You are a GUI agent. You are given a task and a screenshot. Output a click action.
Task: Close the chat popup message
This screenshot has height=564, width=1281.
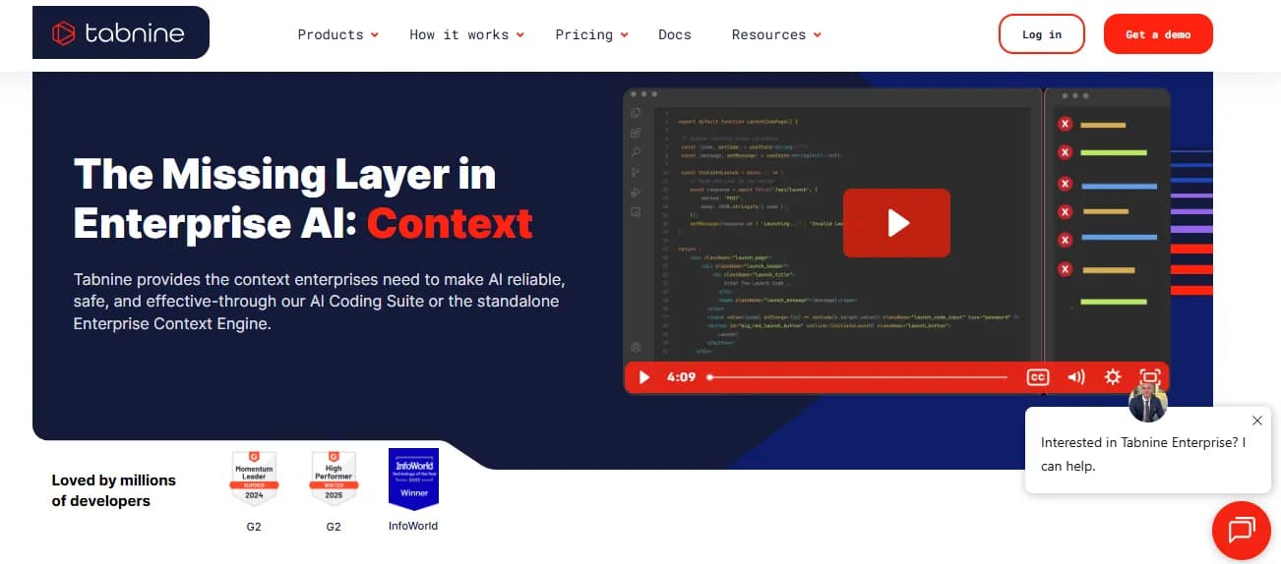pyautogui.click(x=1256, y=421)
